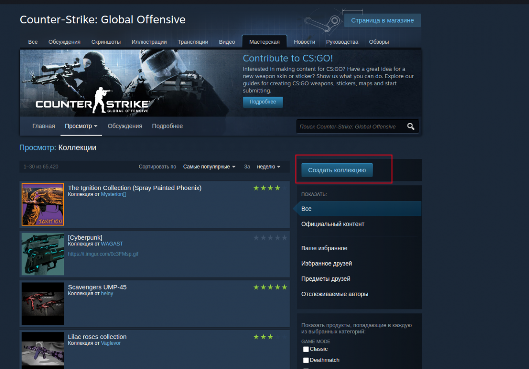This screenshot has height=369, width=529.
Task: Click the star rating of [Cyberpunk]
Action: tap(270, 237)
